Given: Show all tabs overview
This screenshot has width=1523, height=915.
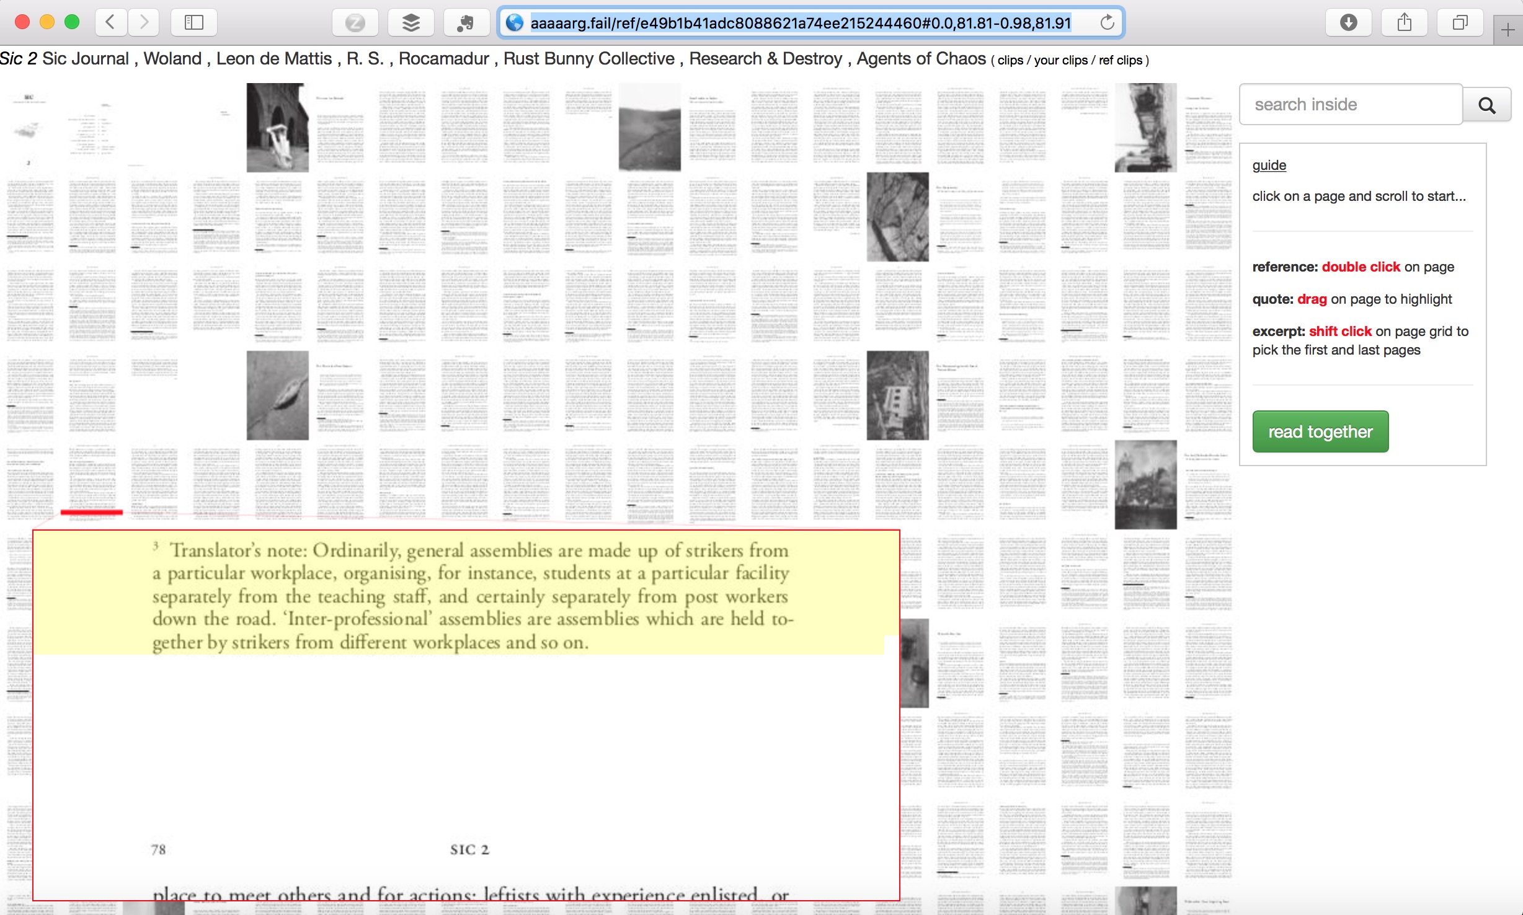Looking at the screenshot, I should pos(1459,22).
